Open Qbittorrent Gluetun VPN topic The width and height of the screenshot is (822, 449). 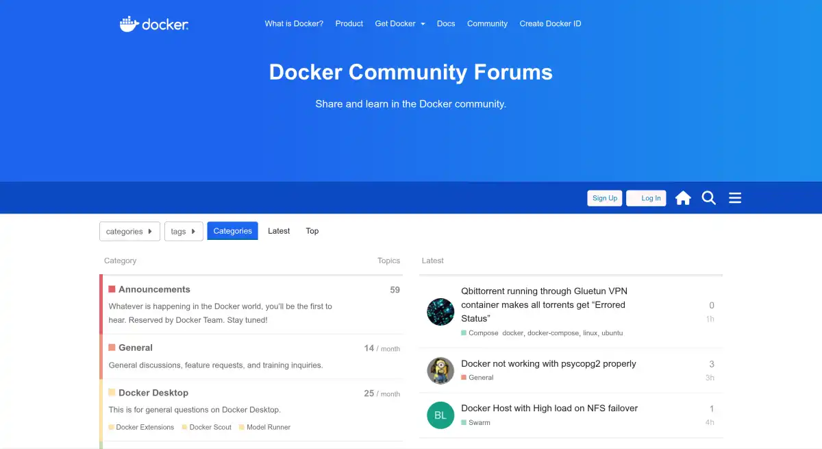pyautogui.click(x=544, y=304)
